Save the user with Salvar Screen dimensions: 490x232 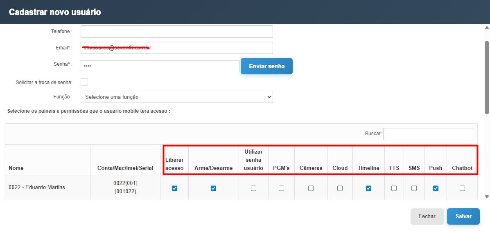click(x=463, y=216)
